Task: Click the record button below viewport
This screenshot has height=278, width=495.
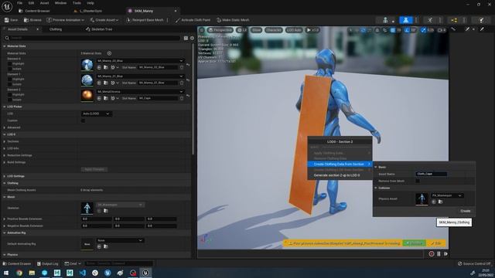Action: 432,254
